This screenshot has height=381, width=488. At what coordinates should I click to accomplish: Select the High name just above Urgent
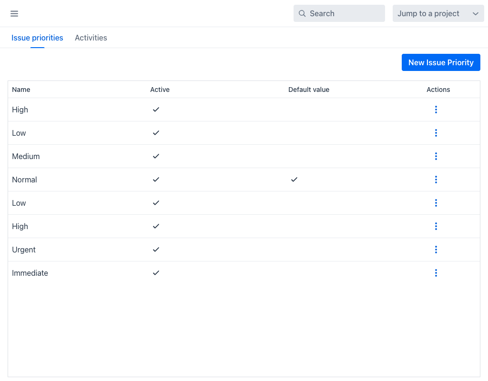pos(20,226)
